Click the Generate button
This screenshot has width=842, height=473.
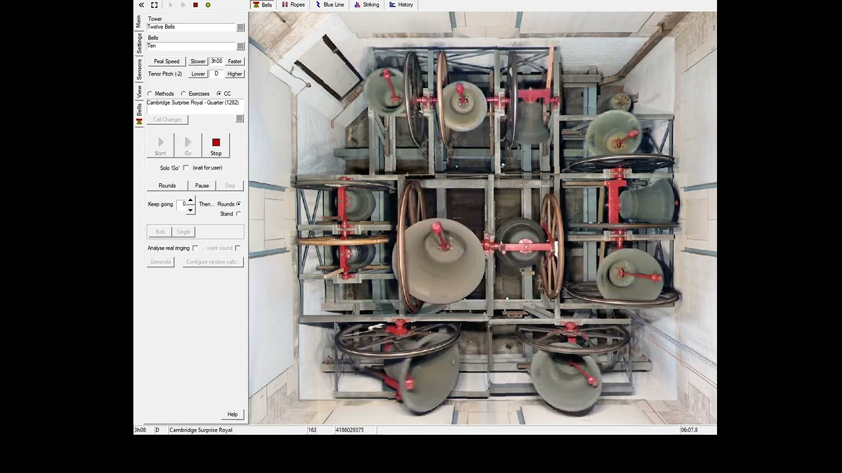click(161, 261)
